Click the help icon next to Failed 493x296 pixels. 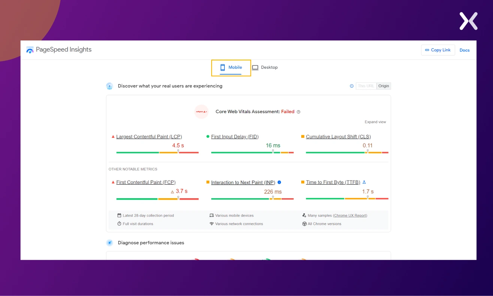click(299, 112)
